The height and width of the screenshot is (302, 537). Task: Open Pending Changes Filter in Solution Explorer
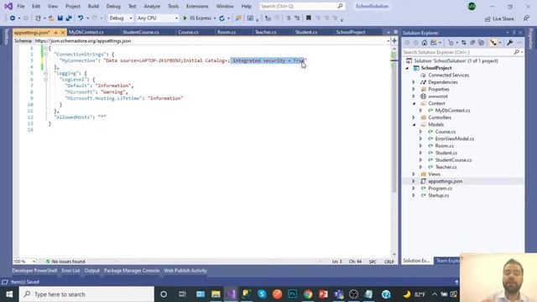(x=451, y=43)
